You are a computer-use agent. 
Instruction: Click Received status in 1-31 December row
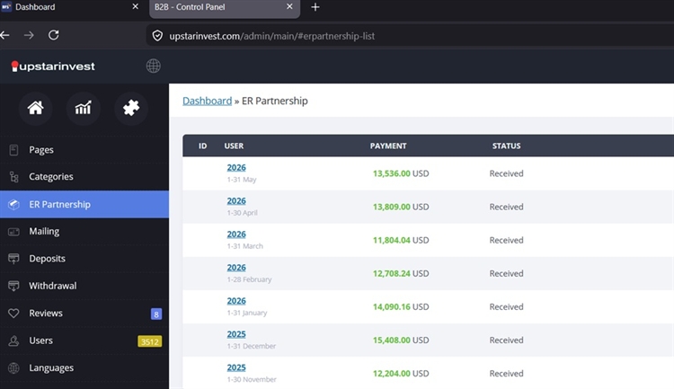(x=506, y=340)
